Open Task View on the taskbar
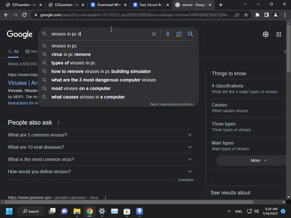This screenshot has width=291, height=218. [x=52, y=211]
